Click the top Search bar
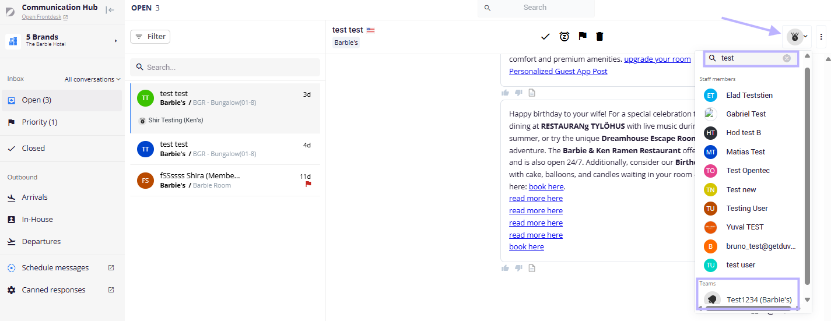Viewport: 831px width, 321px height. pos(536,8)
